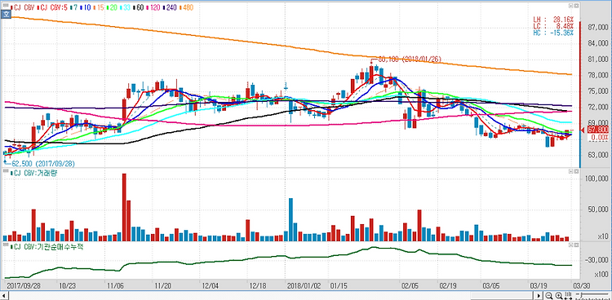Select the 10-day moving average legend
Image resolution: width=612 pixels, height=300 pixels.
85,7
